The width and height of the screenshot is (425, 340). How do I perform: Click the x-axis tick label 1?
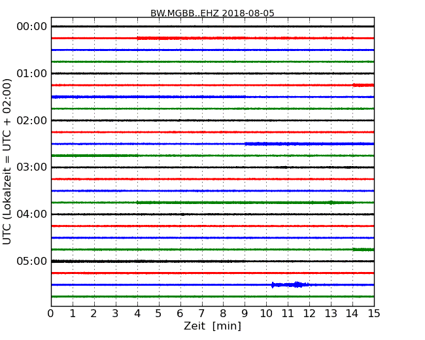point(73,314)
